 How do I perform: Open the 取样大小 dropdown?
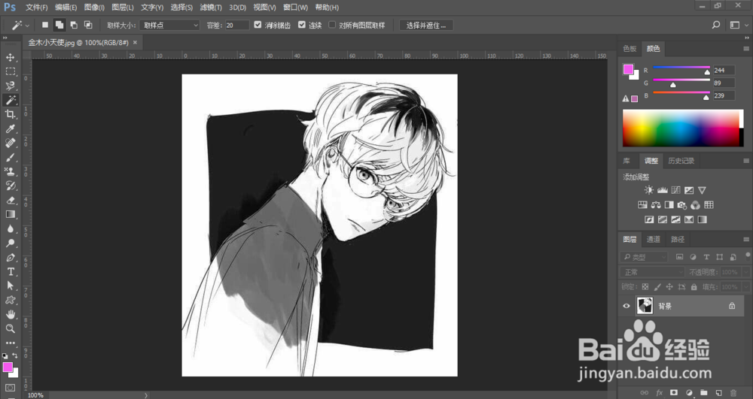click(x=169, y=25)
